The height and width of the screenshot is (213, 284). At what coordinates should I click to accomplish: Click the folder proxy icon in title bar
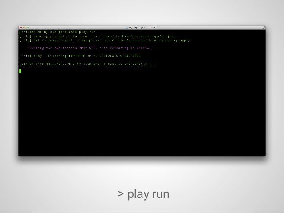tap(127, 28)
